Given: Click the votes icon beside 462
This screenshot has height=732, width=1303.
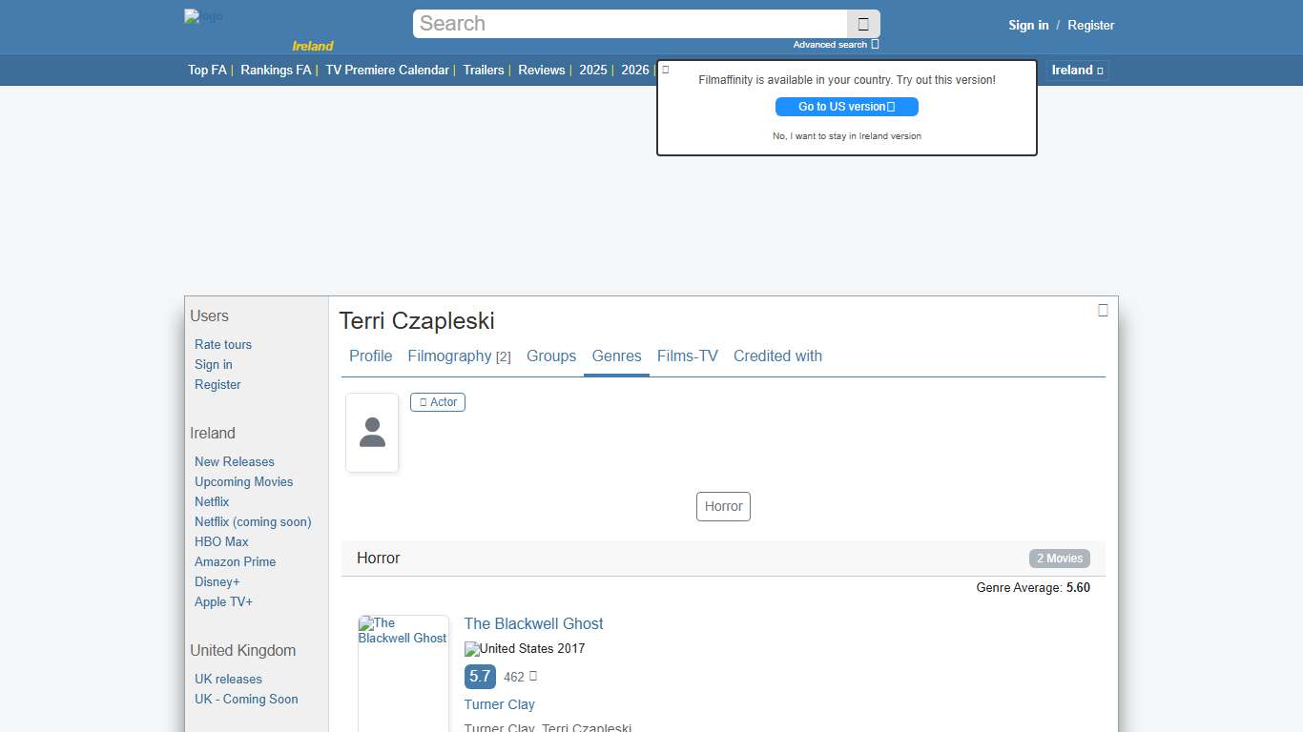Looking at the screenshot, I should tap(533, 676).
